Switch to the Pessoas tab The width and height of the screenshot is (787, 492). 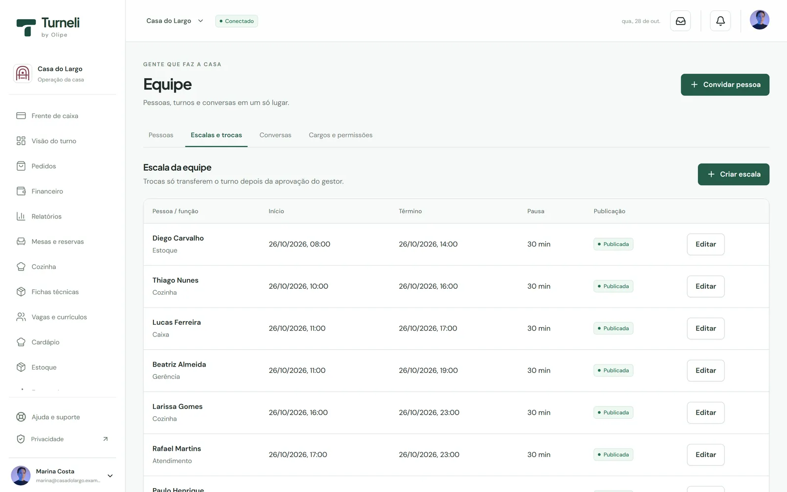coord(161,135)
